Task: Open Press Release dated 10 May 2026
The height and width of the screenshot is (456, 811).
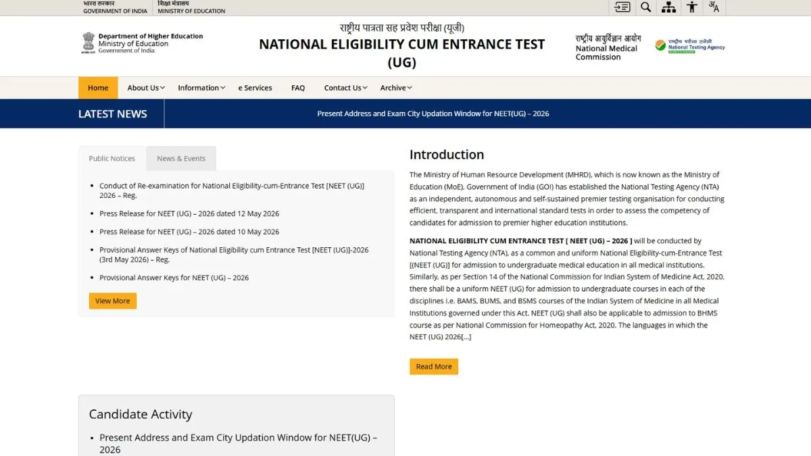Action: click(189, 232)
